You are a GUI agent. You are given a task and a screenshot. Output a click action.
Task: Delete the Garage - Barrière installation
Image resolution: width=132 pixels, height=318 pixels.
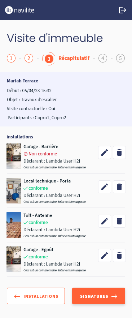click(x=119, y=152)
